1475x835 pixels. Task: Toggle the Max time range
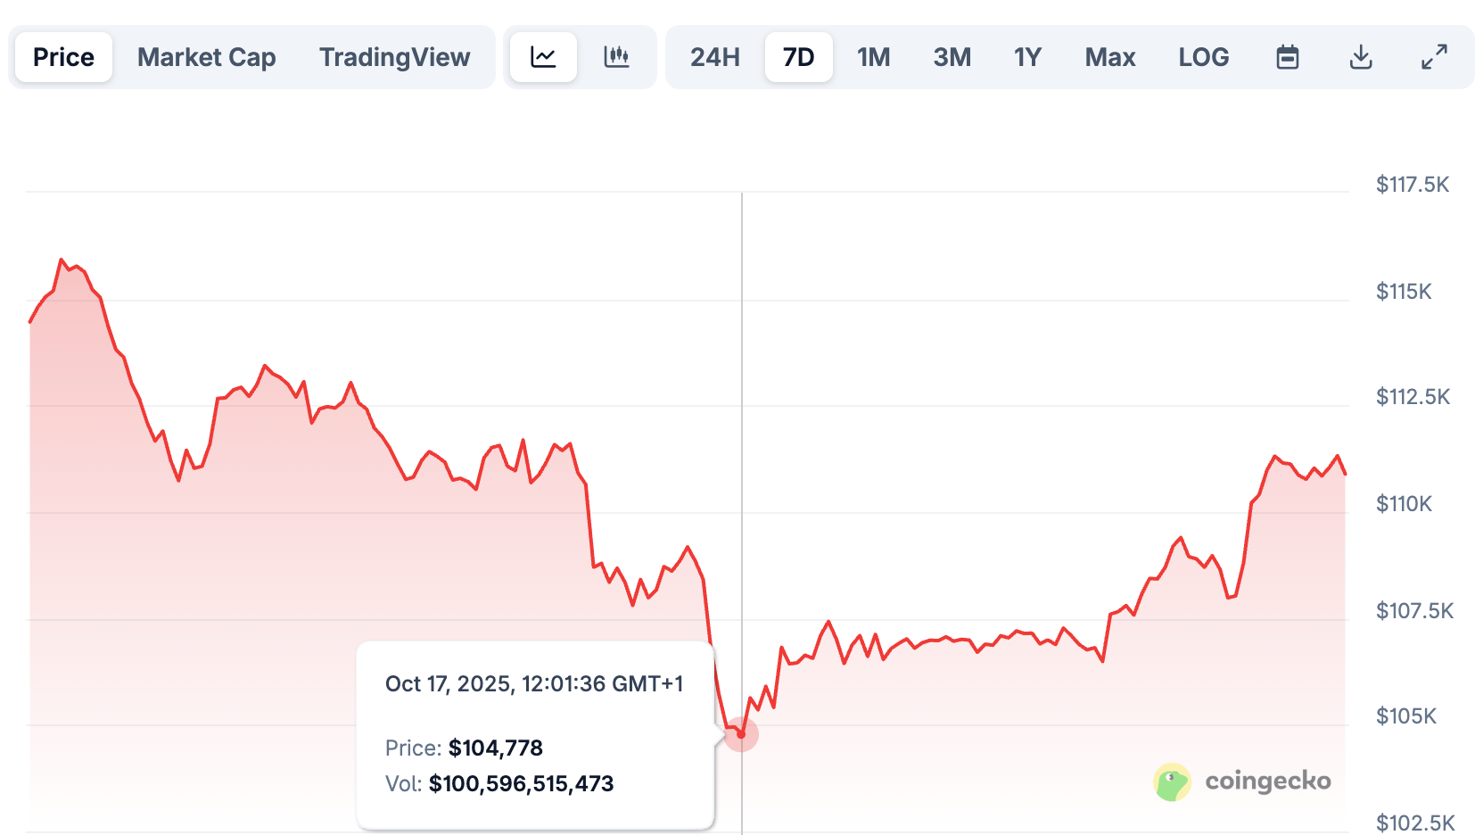pyautogui.click(x=1109, y=56)
